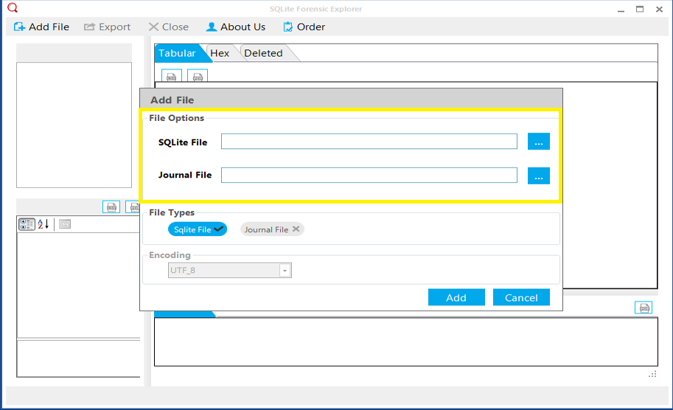
Task: Toggle the Sqlite File type option
Action: [x=198, y=229]
